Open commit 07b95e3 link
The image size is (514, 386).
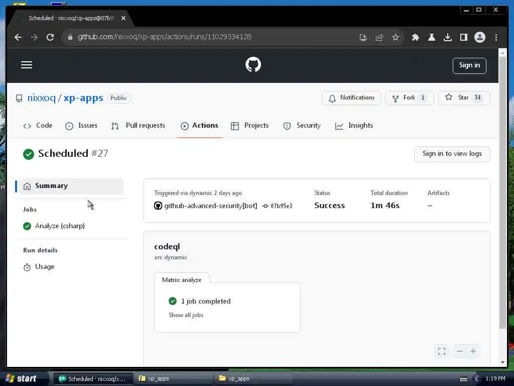(x=281, y=206)
